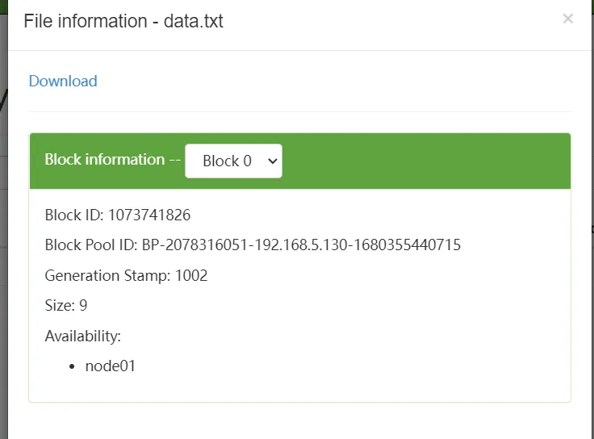594x439 pixels.
Task: Click the bullet point beside node01
Action: coord(74,366)
